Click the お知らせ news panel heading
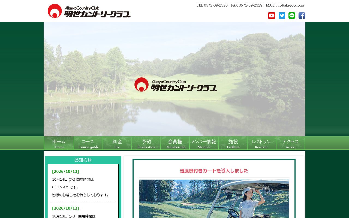This screenshot has width=349, height=218. click(83, 160)
